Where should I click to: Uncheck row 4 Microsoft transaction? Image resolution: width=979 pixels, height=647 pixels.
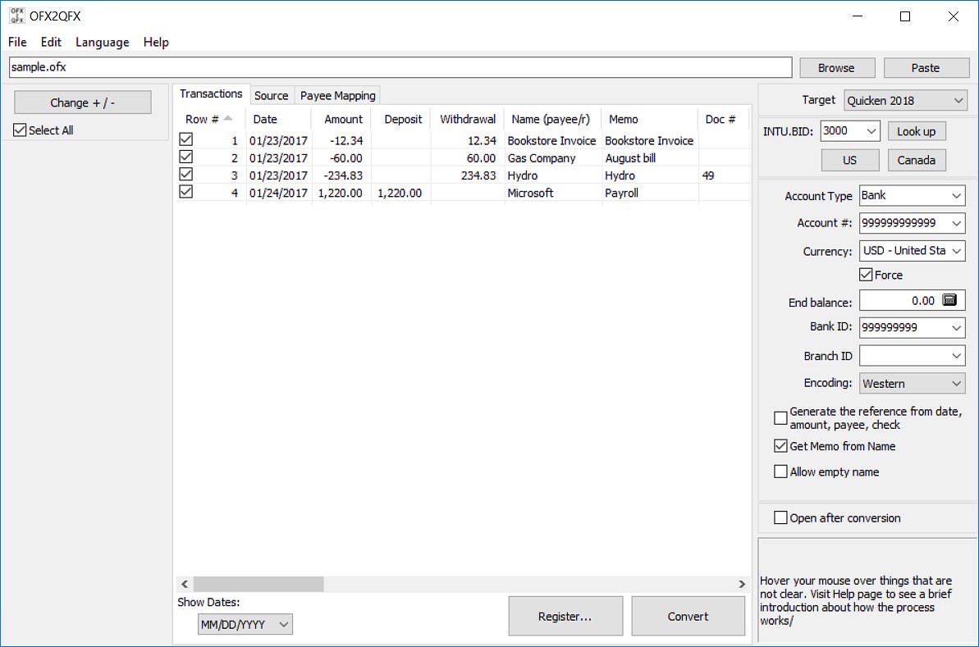coord(186,192)
